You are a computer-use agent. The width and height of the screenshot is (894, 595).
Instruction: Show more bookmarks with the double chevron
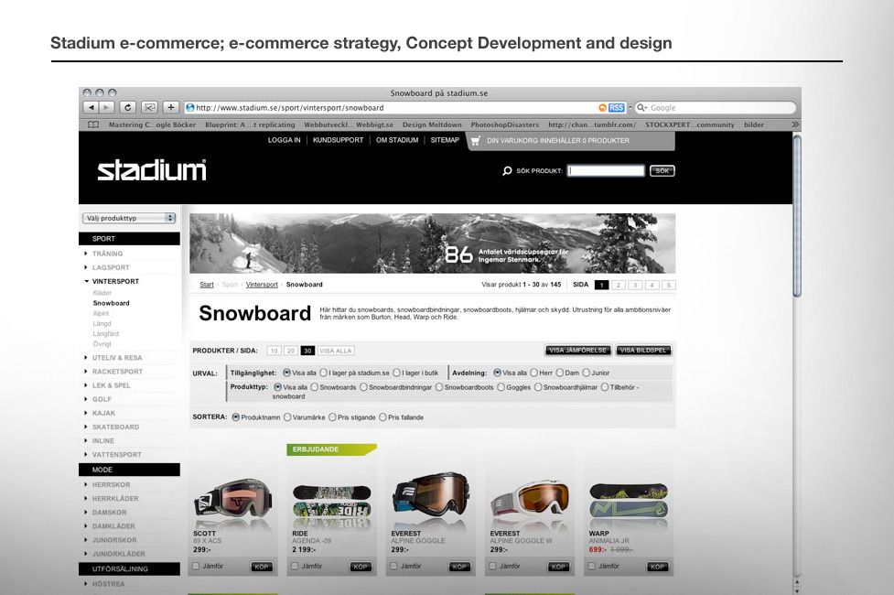pos(795,124)
